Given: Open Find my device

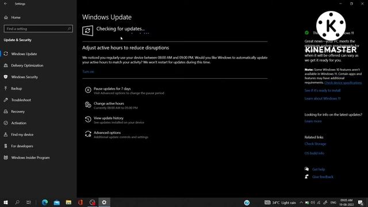Looking at the screenshot, I should click(22, 135).
